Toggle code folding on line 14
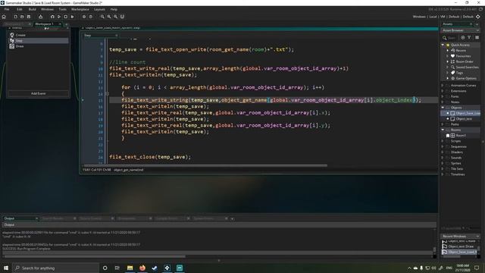 [107, 93]
